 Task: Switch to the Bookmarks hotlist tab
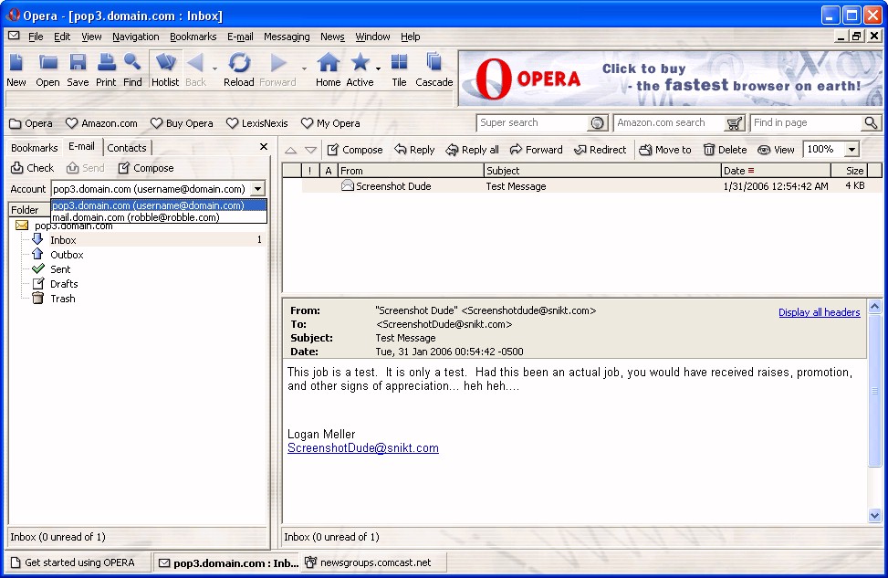pyautogui.click(x=35, y=148)
